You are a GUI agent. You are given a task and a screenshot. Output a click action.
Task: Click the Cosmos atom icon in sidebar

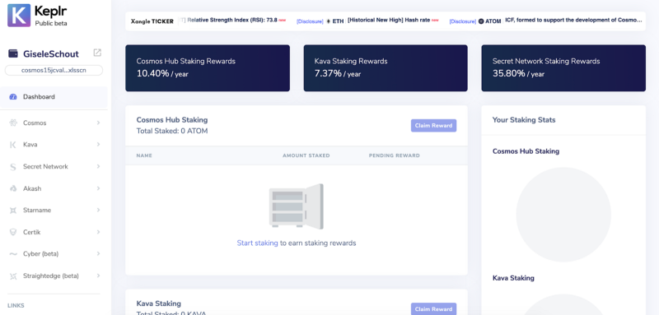[x=13, y=123]
